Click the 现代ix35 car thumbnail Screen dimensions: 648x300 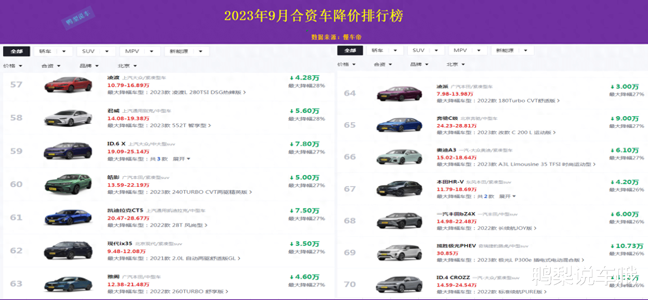pos(68,250)
